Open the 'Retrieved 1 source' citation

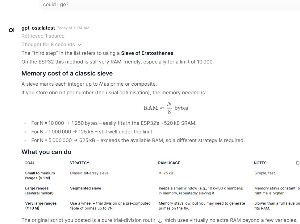click(43, 36)
